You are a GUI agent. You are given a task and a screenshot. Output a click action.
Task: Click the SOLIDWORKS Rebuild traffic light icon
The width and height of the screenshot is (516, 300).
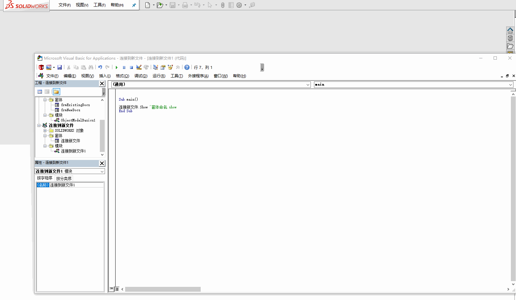pyautogui.click(x=223, y=5)
